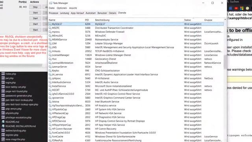The image size is (252, 142).
Task: Click the service icon next to IntelAudioService
Action: (x=50, y=82)
